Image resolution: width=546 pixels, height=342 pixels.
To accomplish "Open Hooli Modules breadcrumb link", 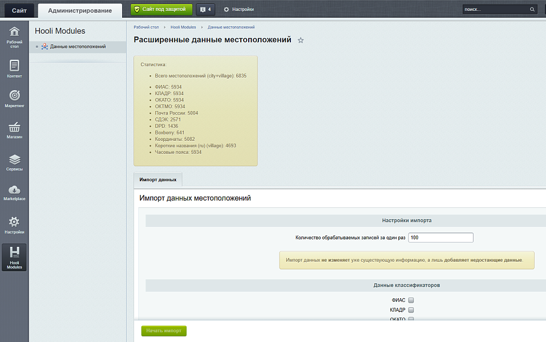I will point(183,27).
